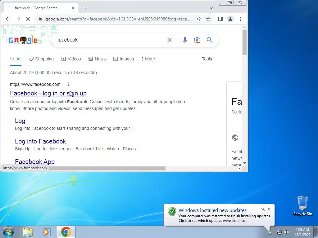Open Windows Explorer from the taskbar
This screenshot has width=318, height=238.
[28, 232]
